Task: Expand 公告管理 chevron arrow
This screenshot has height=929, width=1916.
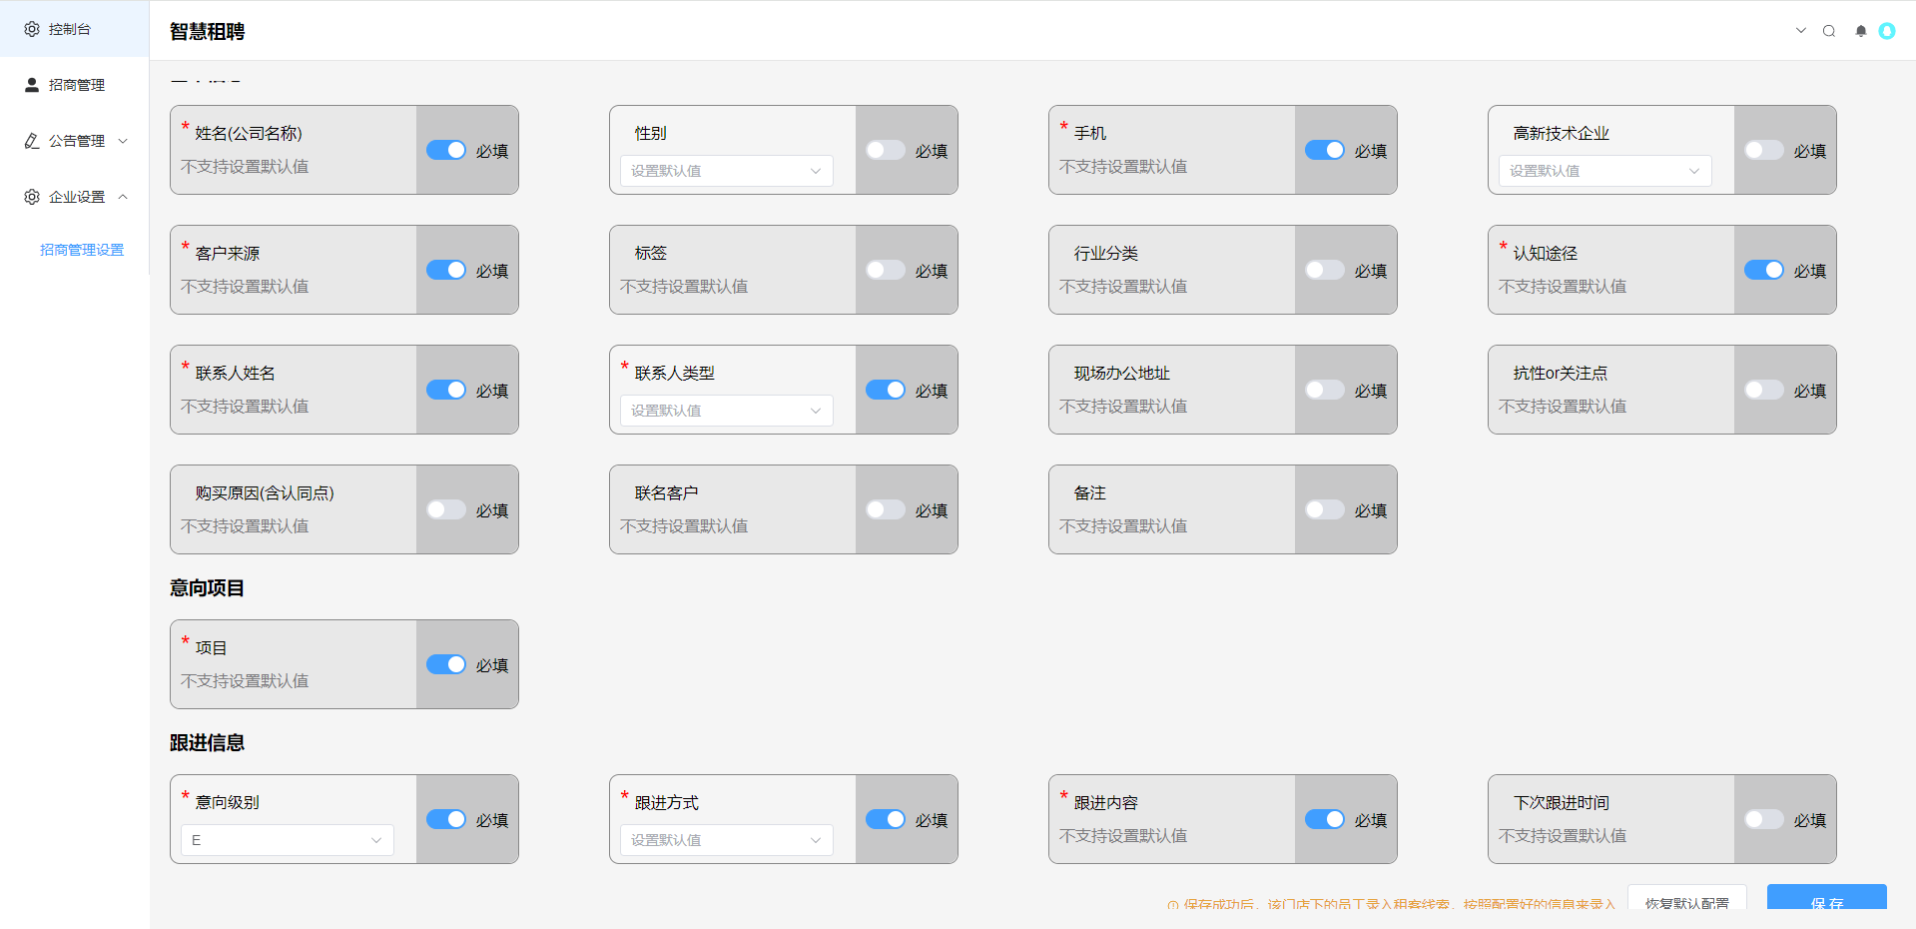Action: 123,141
